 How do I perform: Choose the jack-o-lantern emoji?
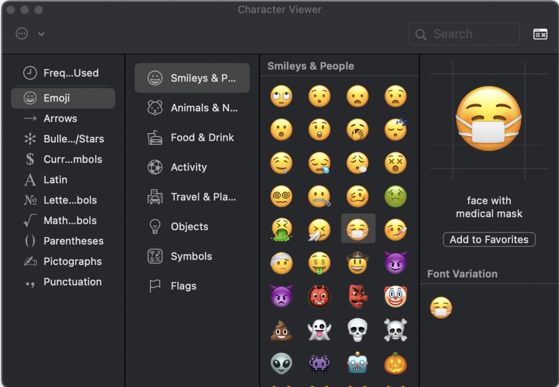point(395,363)
